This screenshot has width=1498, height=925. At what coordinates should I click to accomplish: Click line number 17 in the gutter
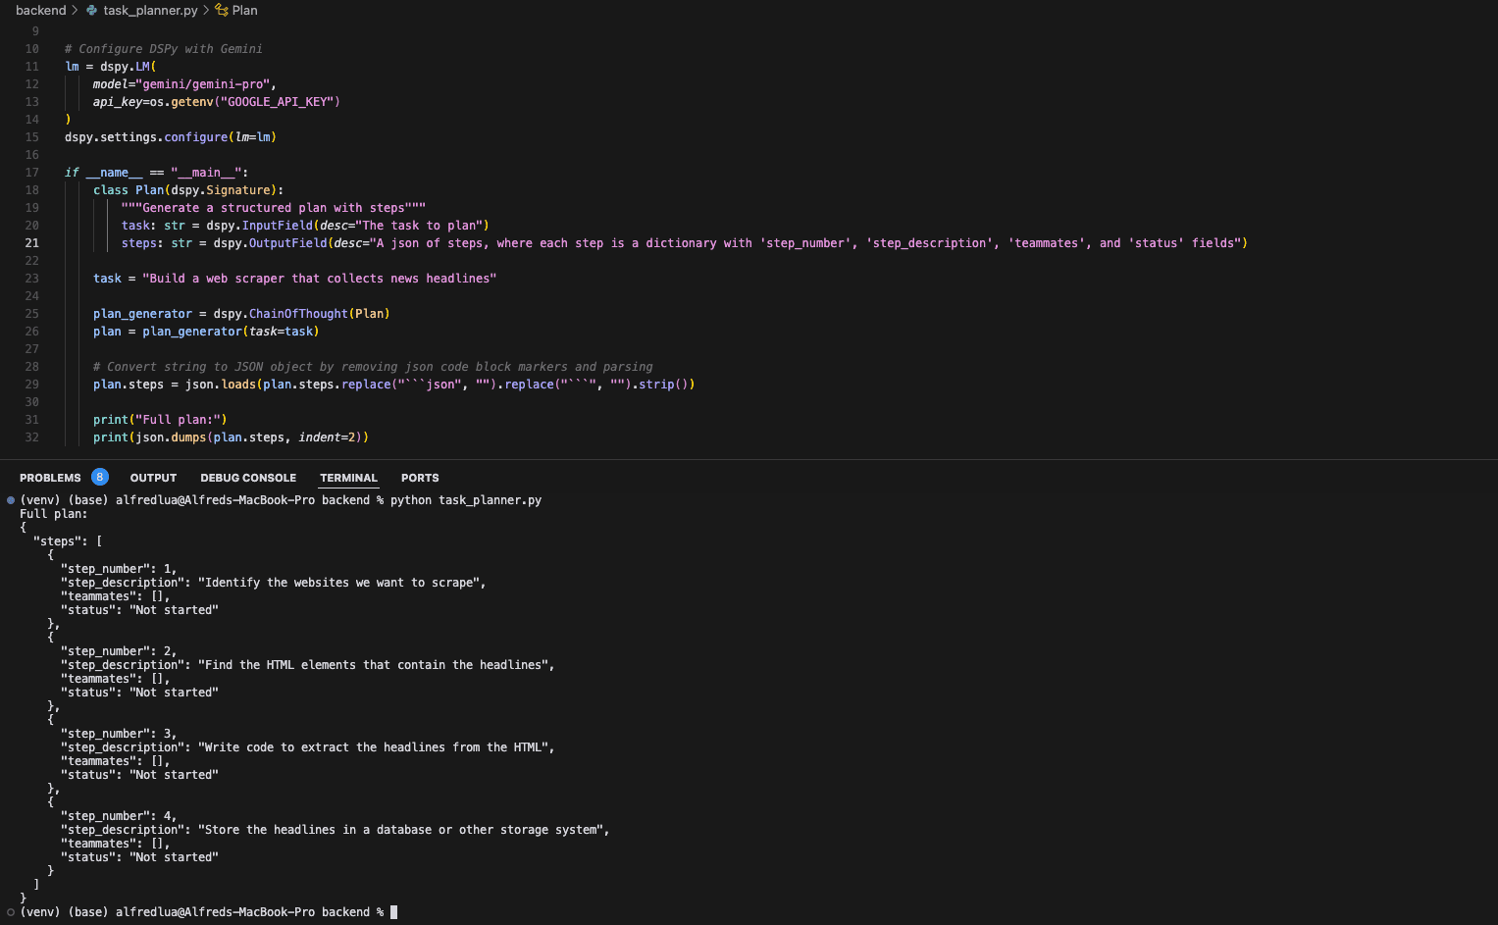pos(32,173)
